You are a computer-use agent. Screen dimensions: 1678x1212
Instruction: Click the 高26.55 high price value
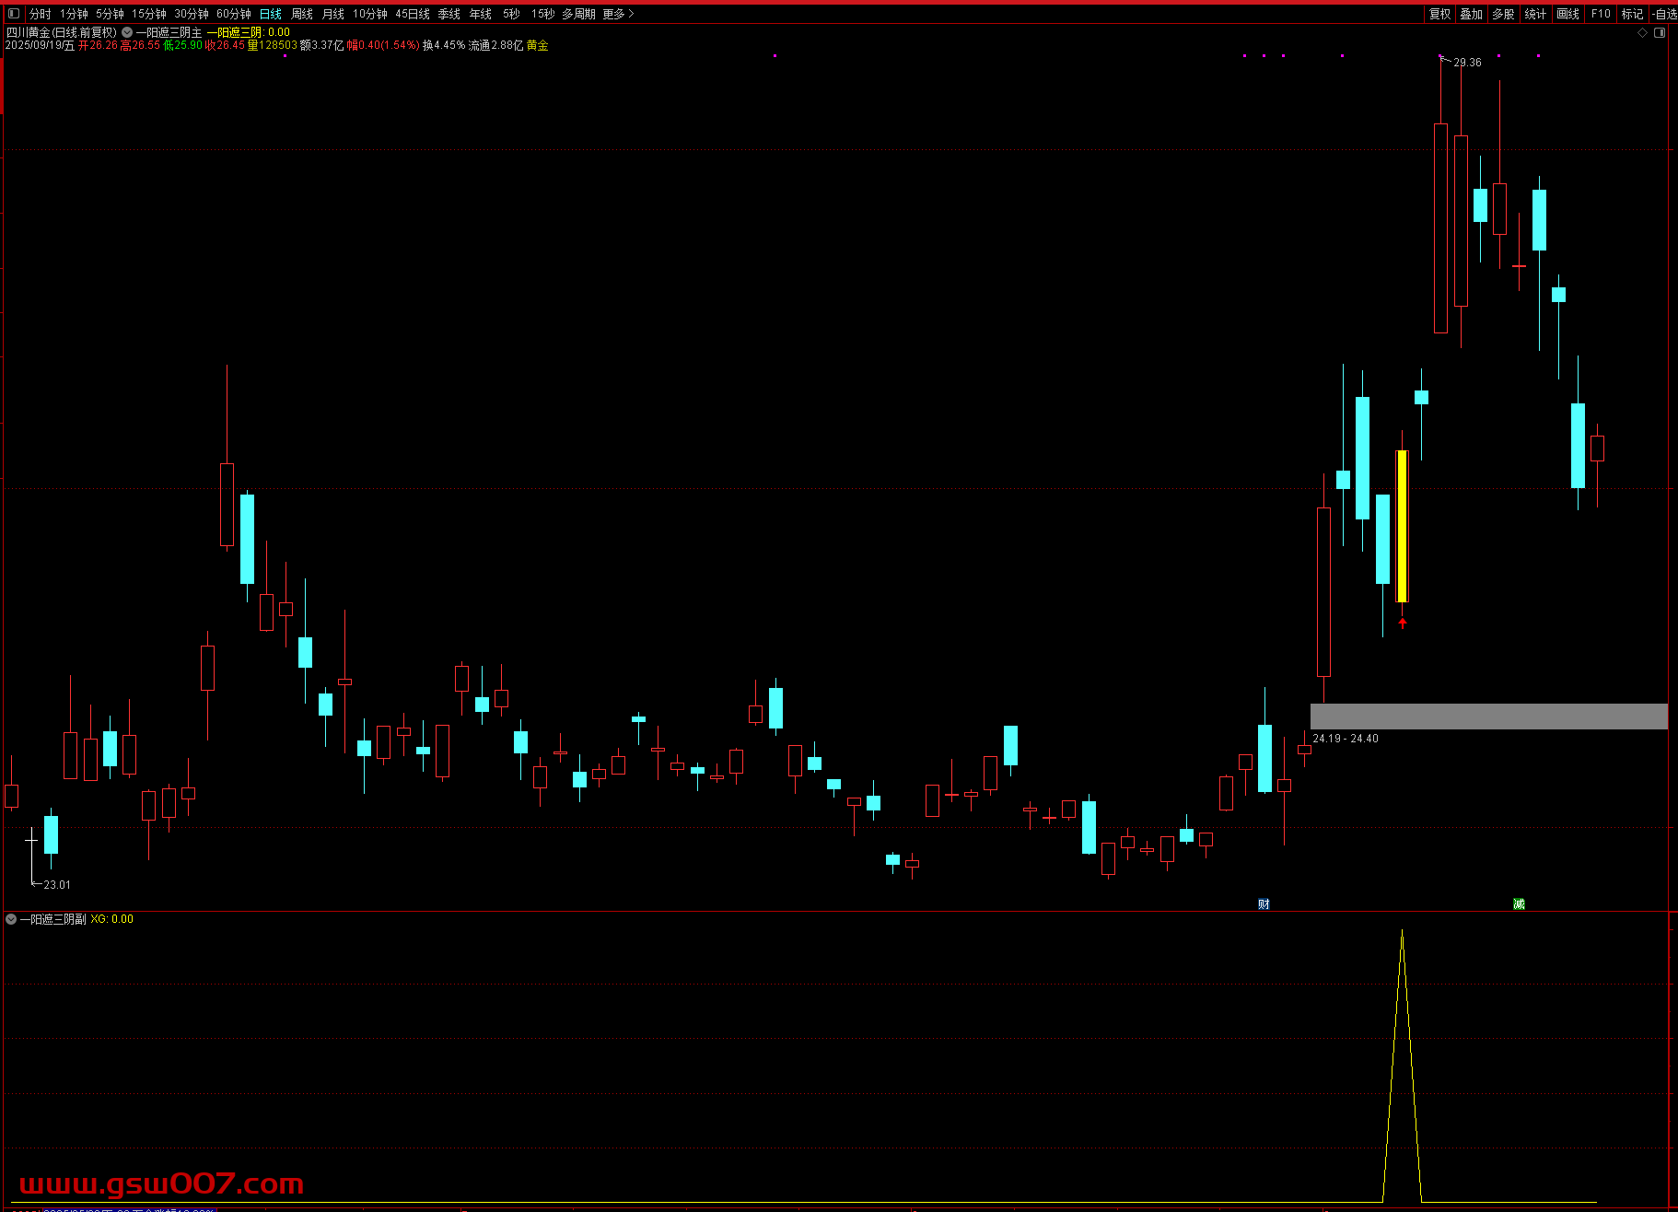pyautogui.click(x=140, y=45)
